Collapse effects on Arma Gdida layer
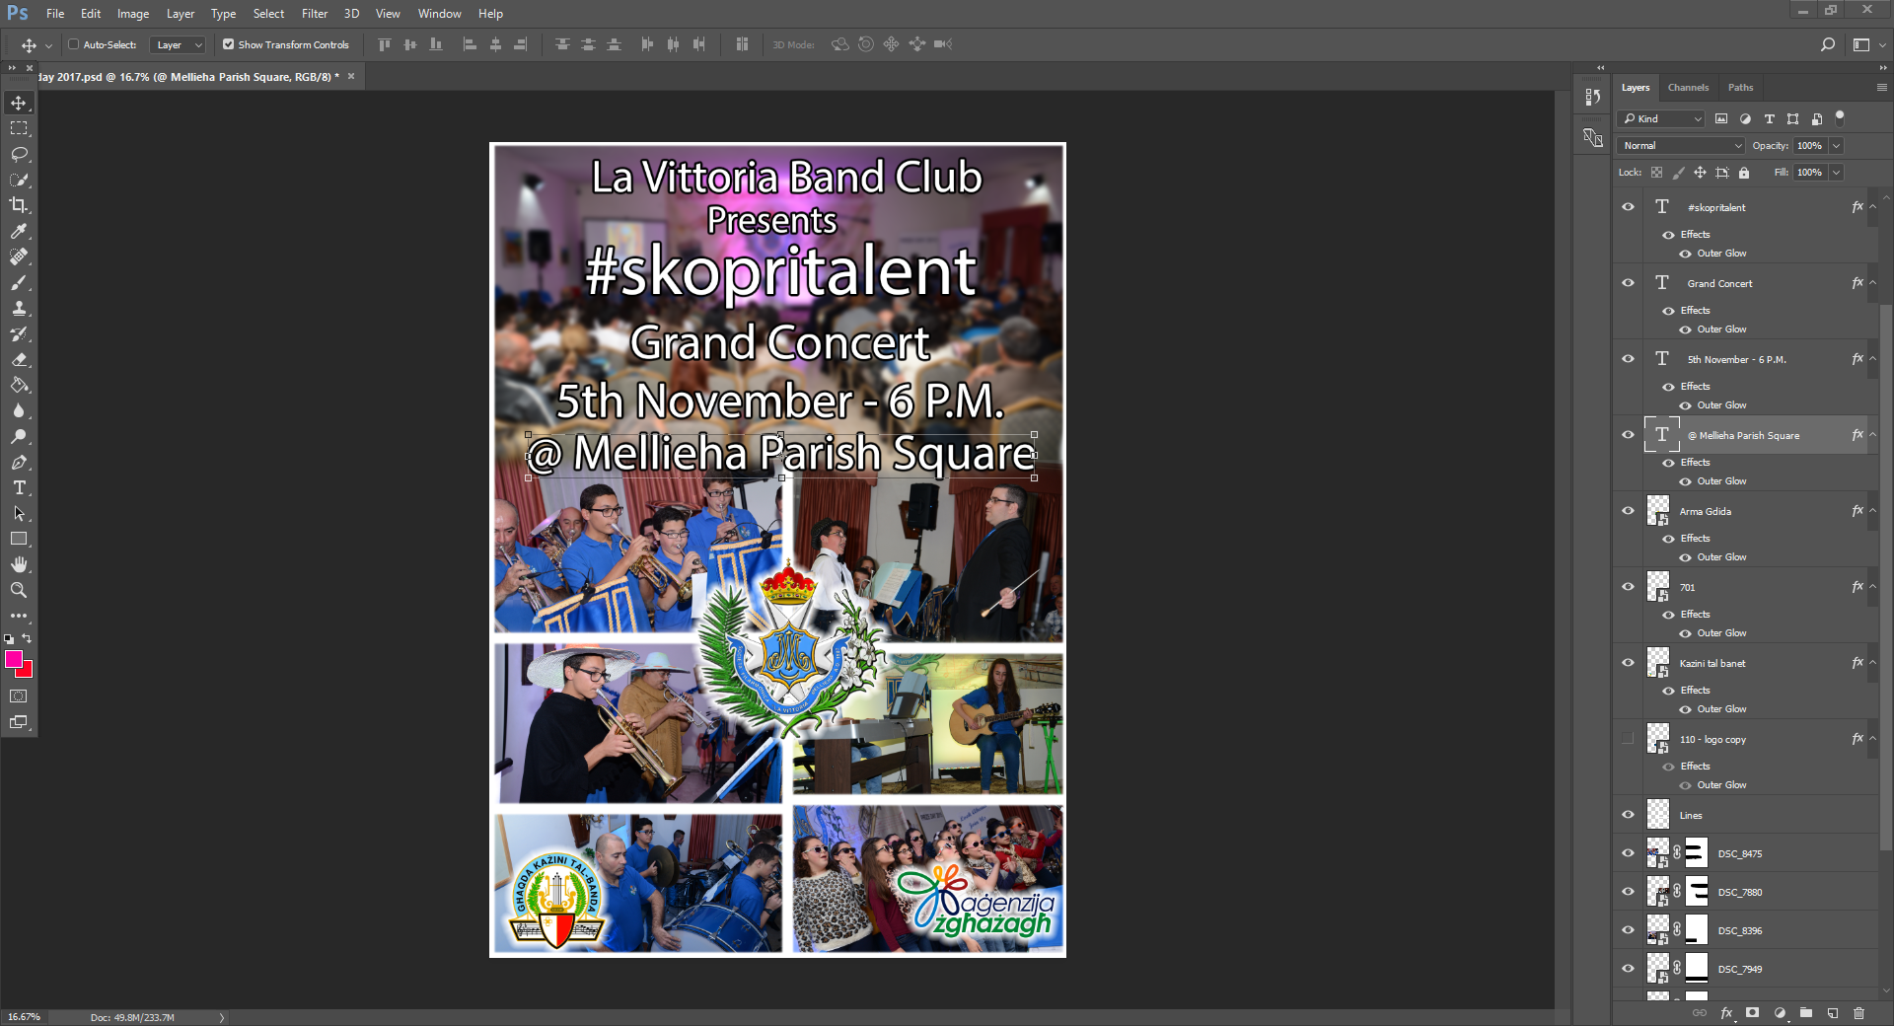Screen dimensions: 1894x1026 coord(1872,511)
